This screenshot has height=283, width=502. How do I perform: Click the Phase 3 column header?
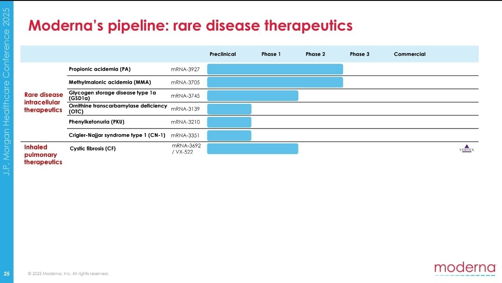point(359,54)
